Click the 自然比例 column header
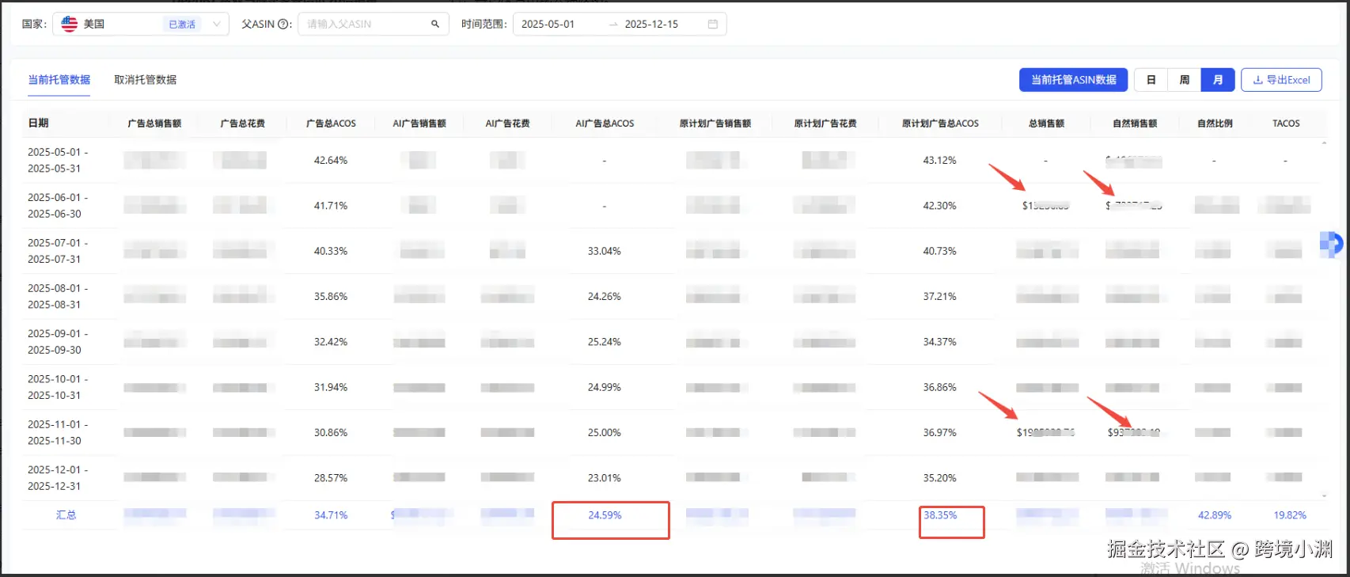This screenshot has height=577, width=1350. pyautogui.click(x=1215, y=123)
